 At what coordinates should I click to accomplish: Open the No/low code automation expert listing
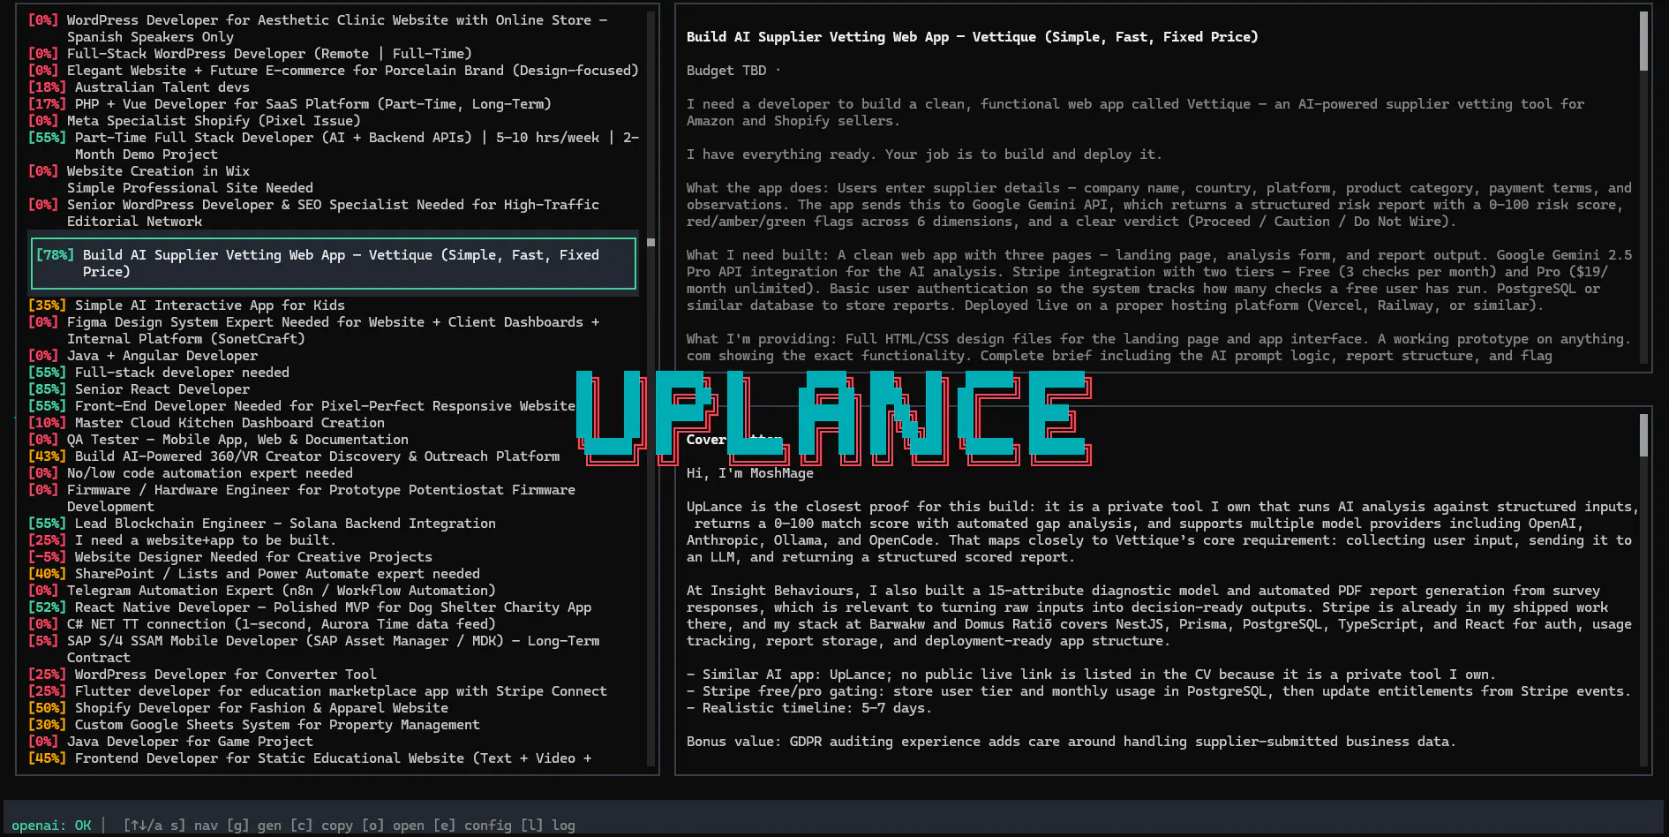pos(334,473)
